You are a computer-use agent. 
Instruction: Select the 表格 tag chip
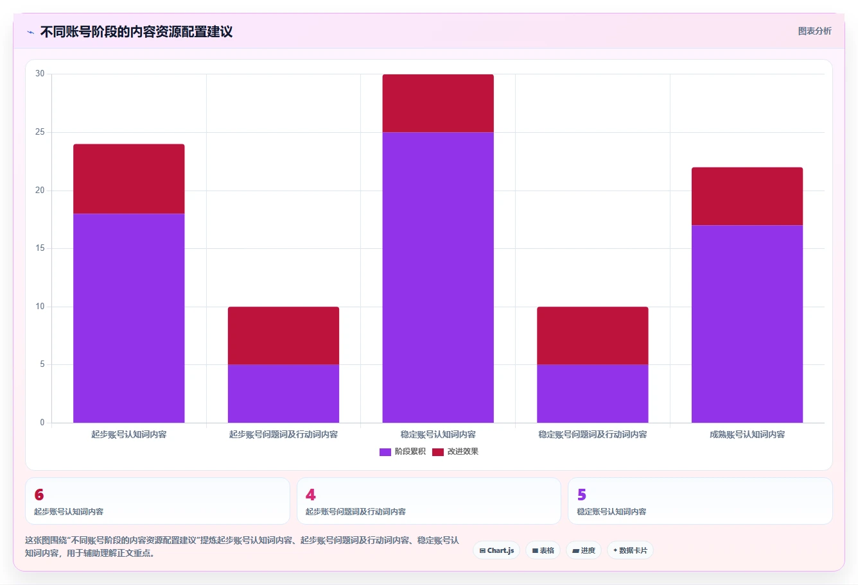543,550
